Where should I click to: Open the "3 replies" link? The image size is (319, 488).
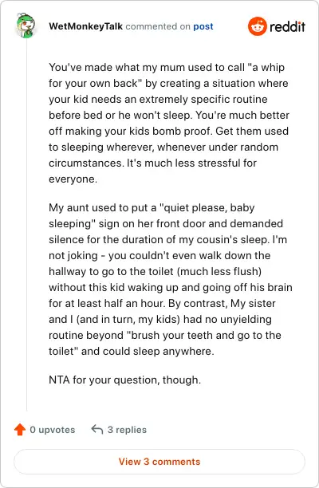click(127, 430)
